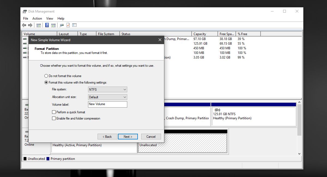
Task: Enable 'Perform a quick format' checkbox
Action: click(x=54, y=112)
